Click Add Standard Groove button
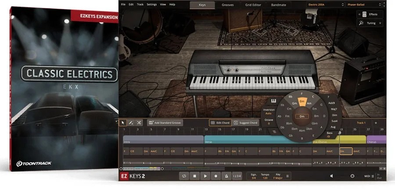This screenshot has height=194, width=395. (x=165, y=123)
